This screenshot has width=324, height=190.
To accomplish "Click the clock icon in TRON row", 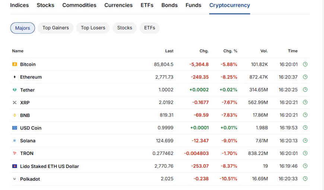I will pos(305,153).
